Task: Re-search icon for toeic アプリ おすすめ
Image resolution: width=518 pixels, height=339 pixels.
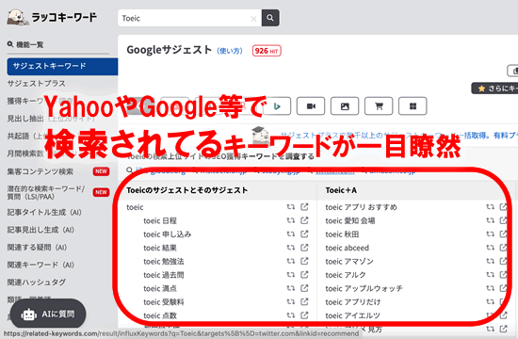Action: (491, 207)
